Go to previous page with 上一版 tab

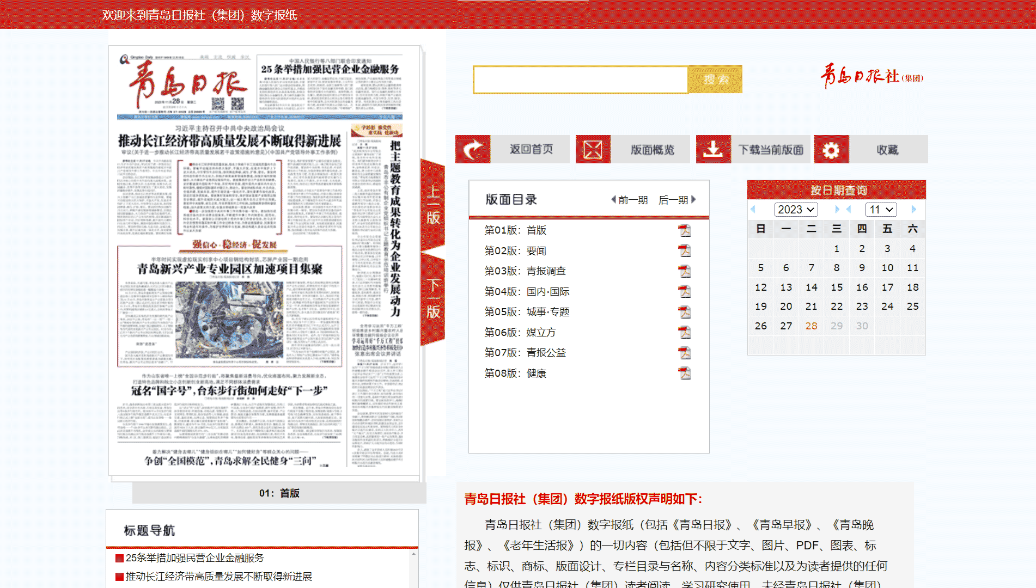click(433, 205)
